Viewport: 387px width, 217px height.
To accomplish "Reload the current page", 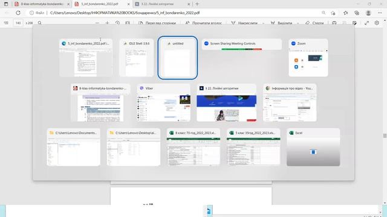I will (18, 13).
